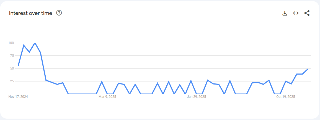Download the chart data as CSV
The image size is (320, 120).
[285, 13]
